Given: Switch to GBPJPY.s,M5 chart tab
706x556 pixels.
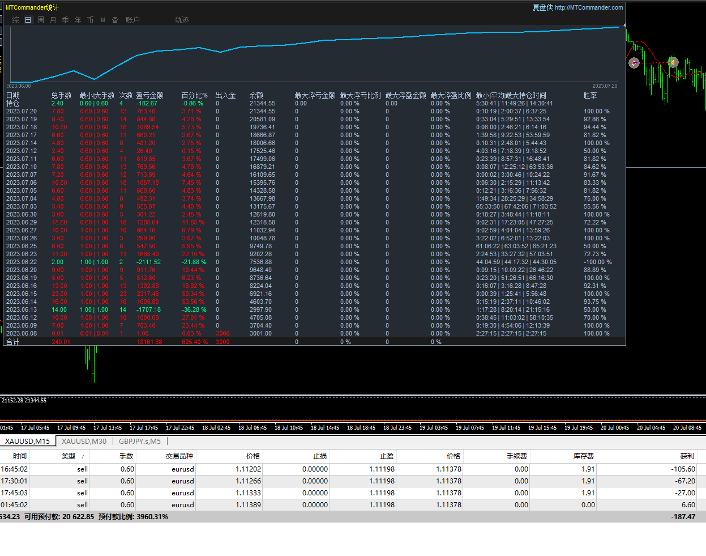Looking at the screenshot, I should pos(140,442).
